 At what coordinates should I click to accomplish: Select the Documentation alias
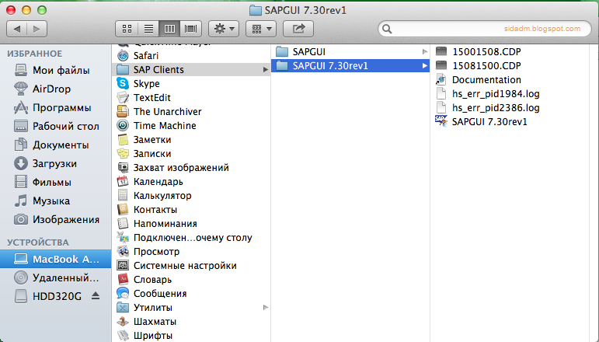[510, 80]
